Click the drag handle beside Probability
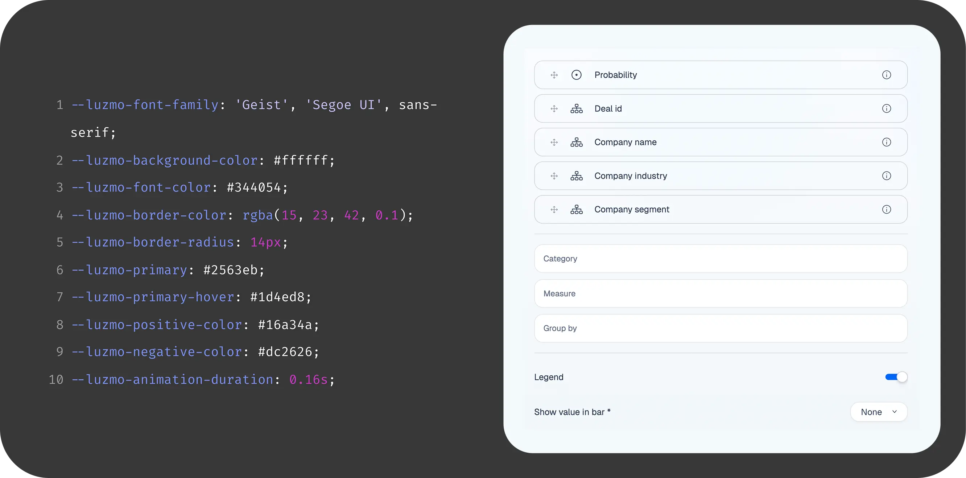The image size is (966, 478). [554, 75]
